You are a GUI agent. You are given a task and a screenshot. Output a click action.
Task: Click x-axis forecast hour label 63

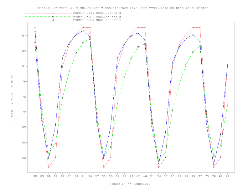click(179, 176)
